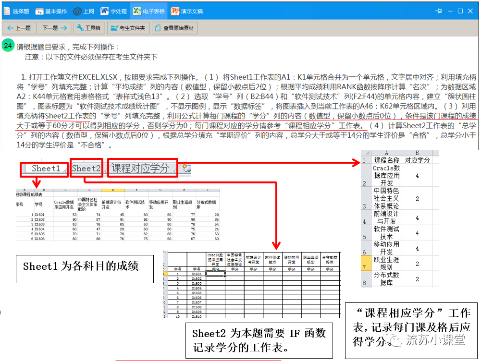Select highlighted row header 7 in credits table
The height and width of the screenshot is (361, 481).
tap(366, 264)
